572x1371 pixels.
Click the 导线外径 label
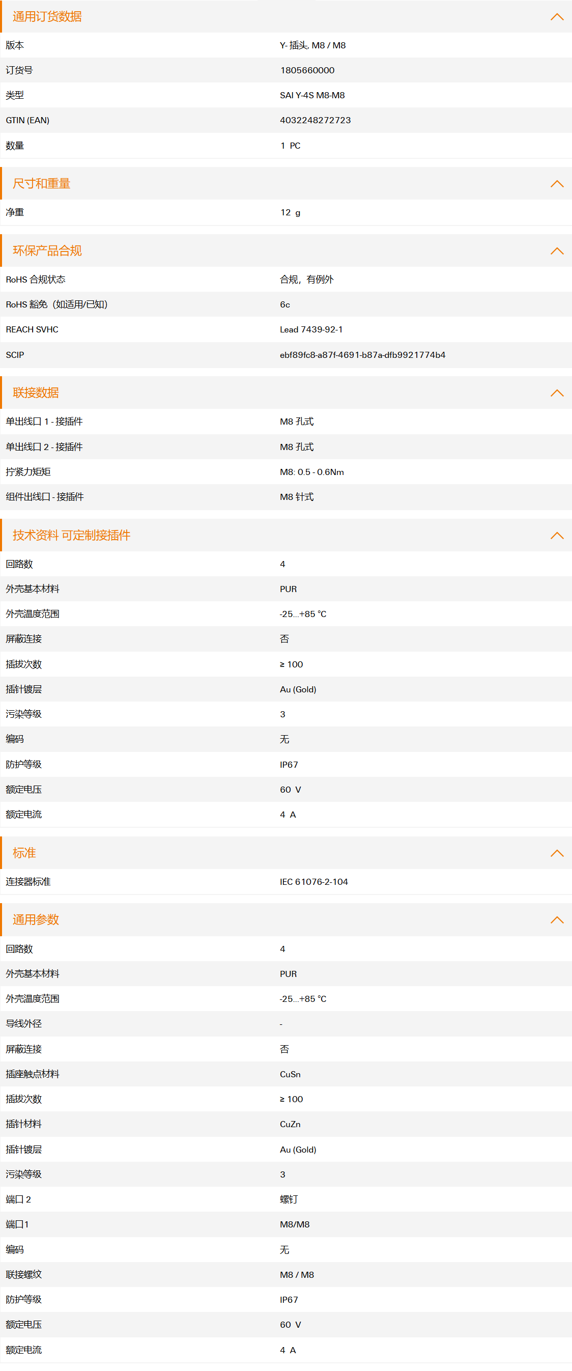(24, 1024)
